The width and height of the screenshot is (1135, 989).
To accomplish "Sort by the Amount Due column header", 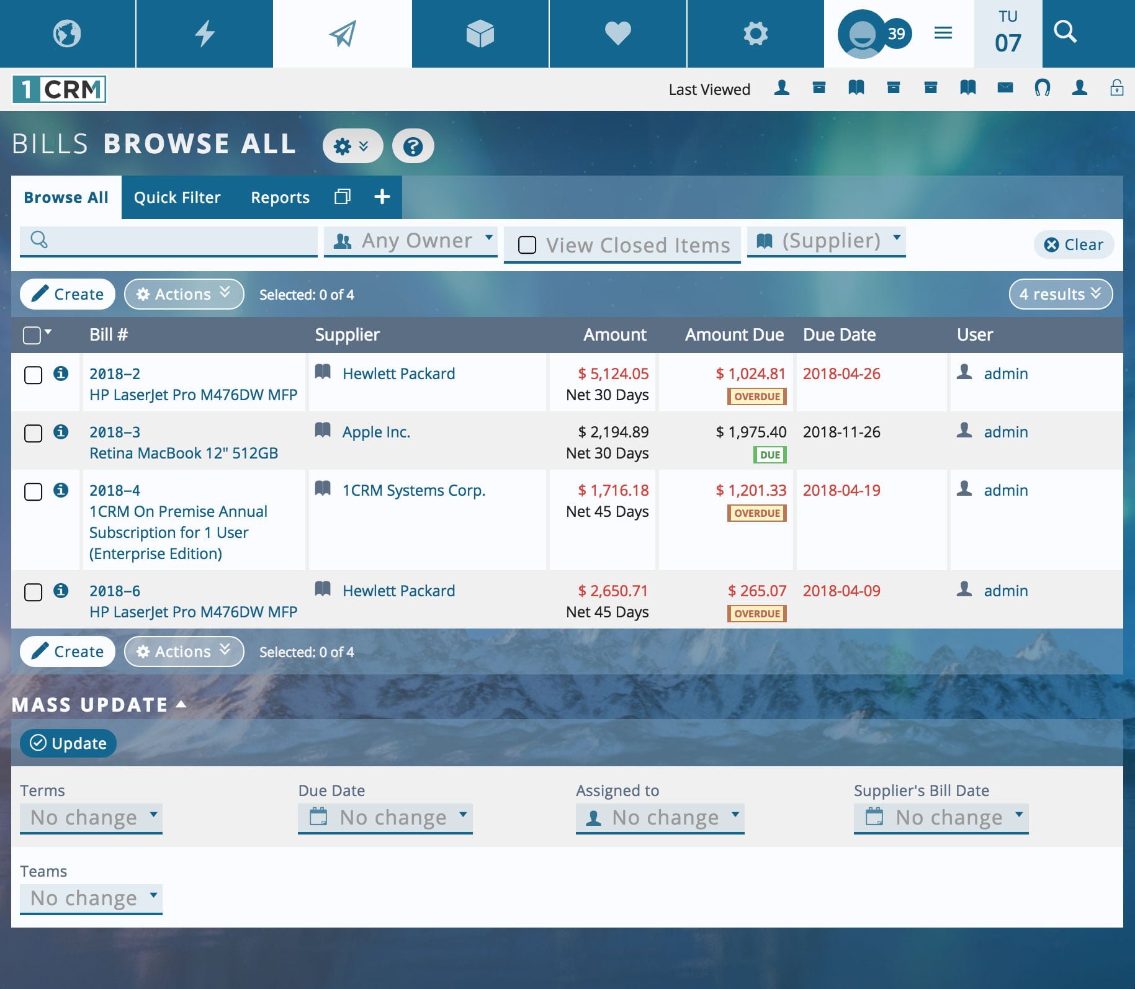I will click(734, 335).
